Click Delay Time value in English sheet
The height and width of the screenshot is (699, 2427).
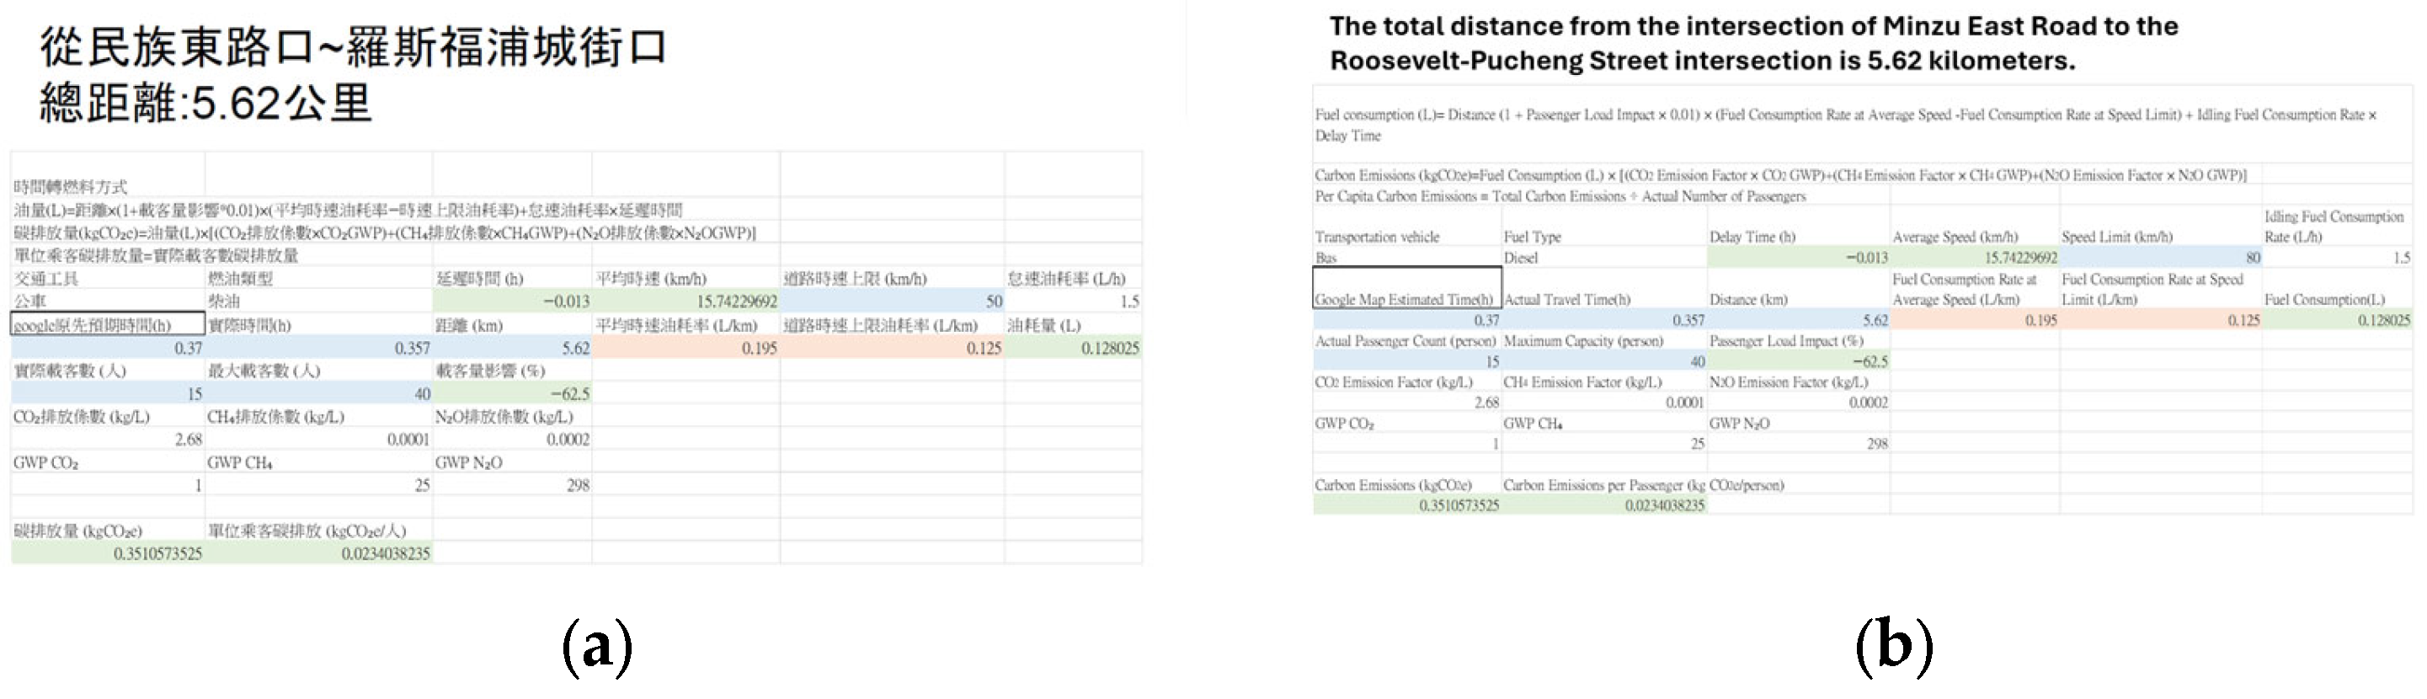pos(1798,257)
